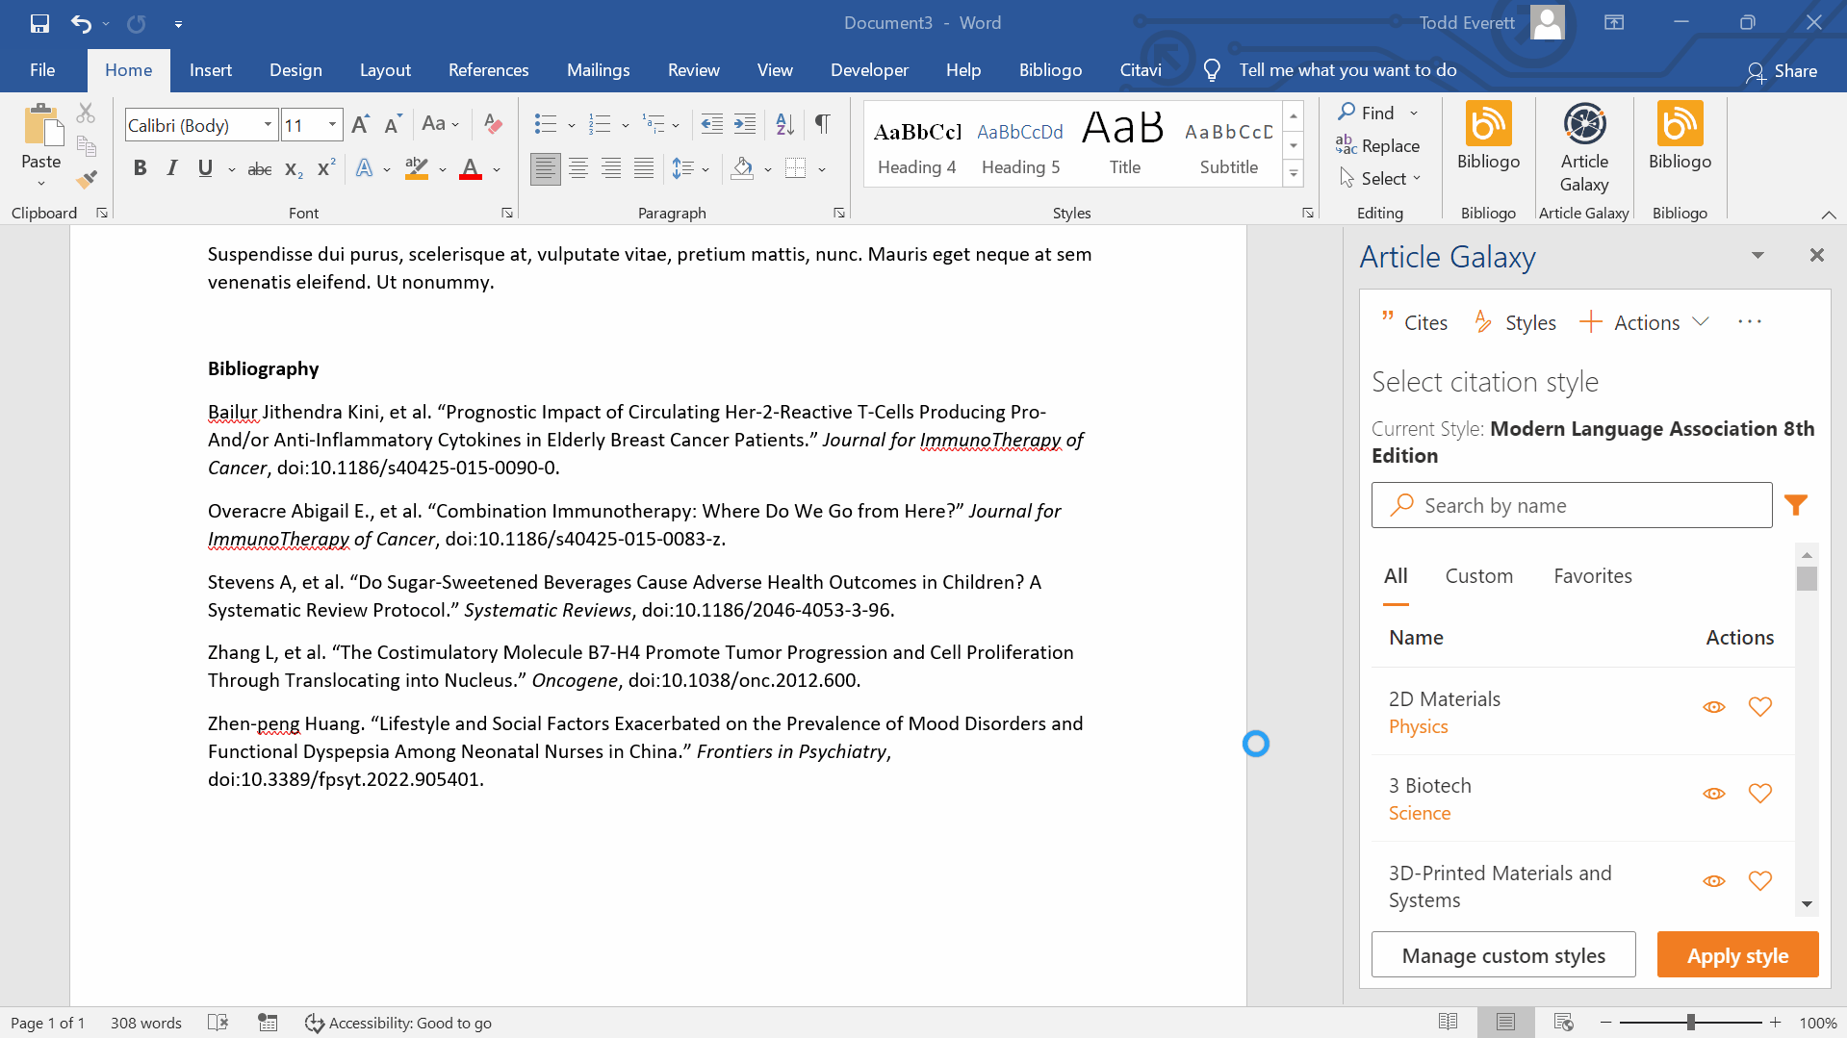Justify the paragraph text
Screen dimensions: 1847x1038
(x=644, y=169)
